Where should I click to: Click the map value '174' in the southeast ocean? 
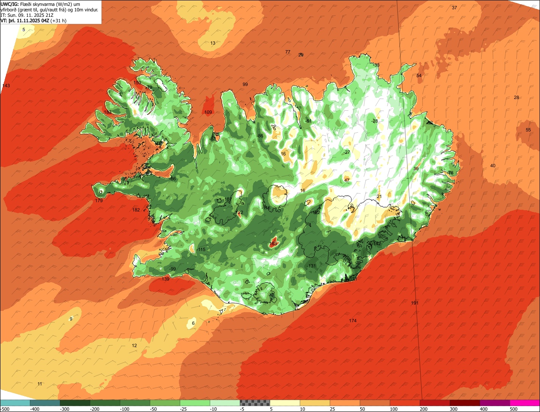pos(353,321)
